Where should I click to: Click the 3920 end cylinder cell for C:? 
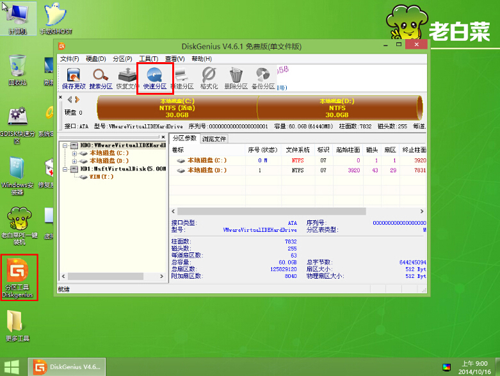[x=419, y=160]
